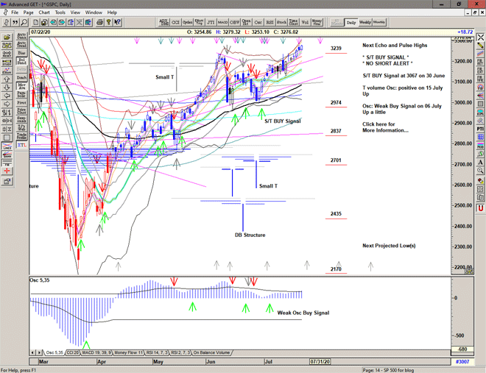Enable the Bias indicator
Image resolution: width=486 pixels, height=373 pixels.
[21, 54]
